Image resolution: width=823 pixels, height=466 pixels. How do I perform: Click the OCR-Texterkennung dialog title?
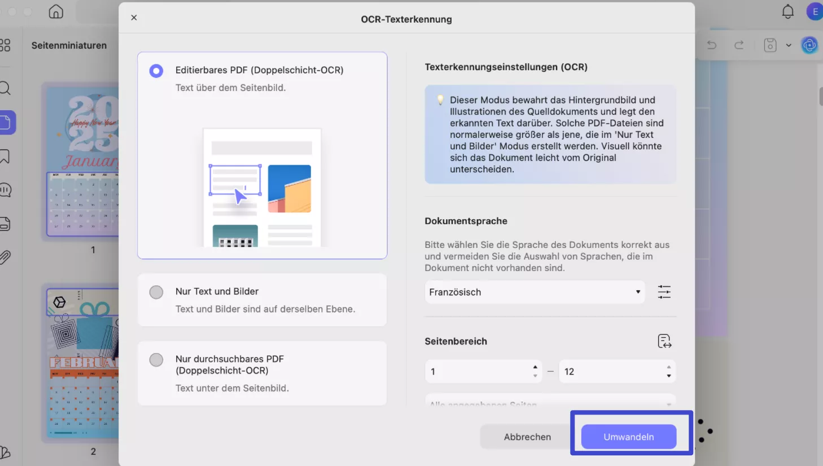406,19
